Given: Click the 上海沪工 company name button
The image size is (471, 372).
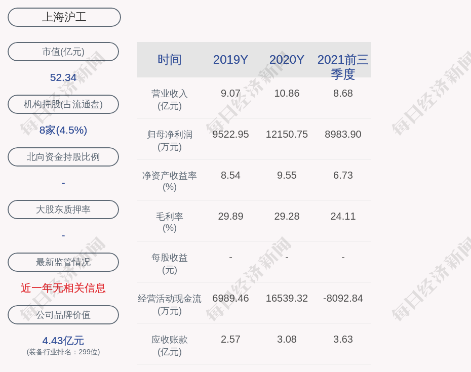Looking at the screenshot, I should click(64, 17).
